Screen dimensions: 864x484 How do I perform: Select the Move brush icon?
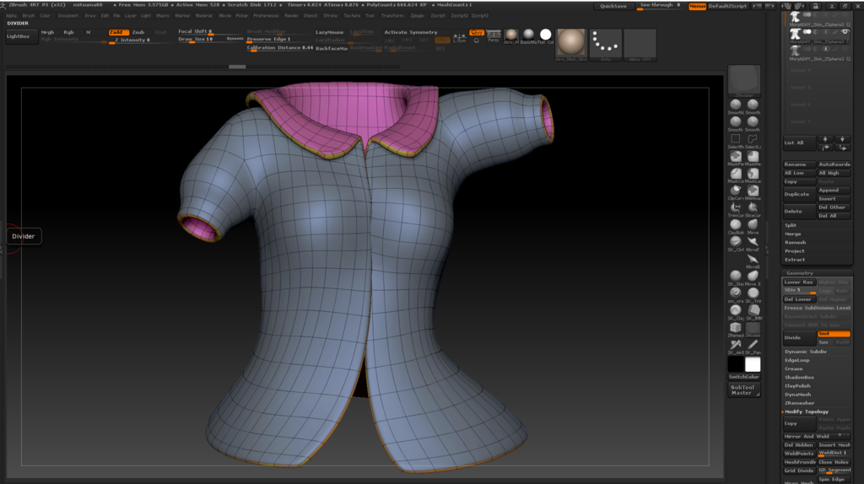[x=753, y=226]
